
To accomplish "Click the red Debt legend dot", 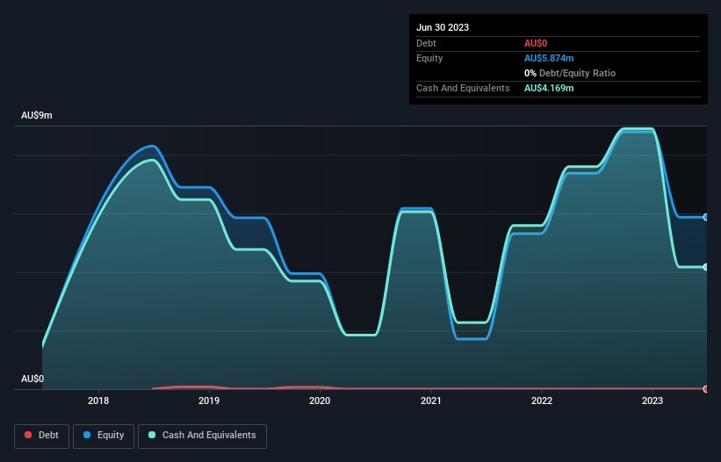I will 28,435.
